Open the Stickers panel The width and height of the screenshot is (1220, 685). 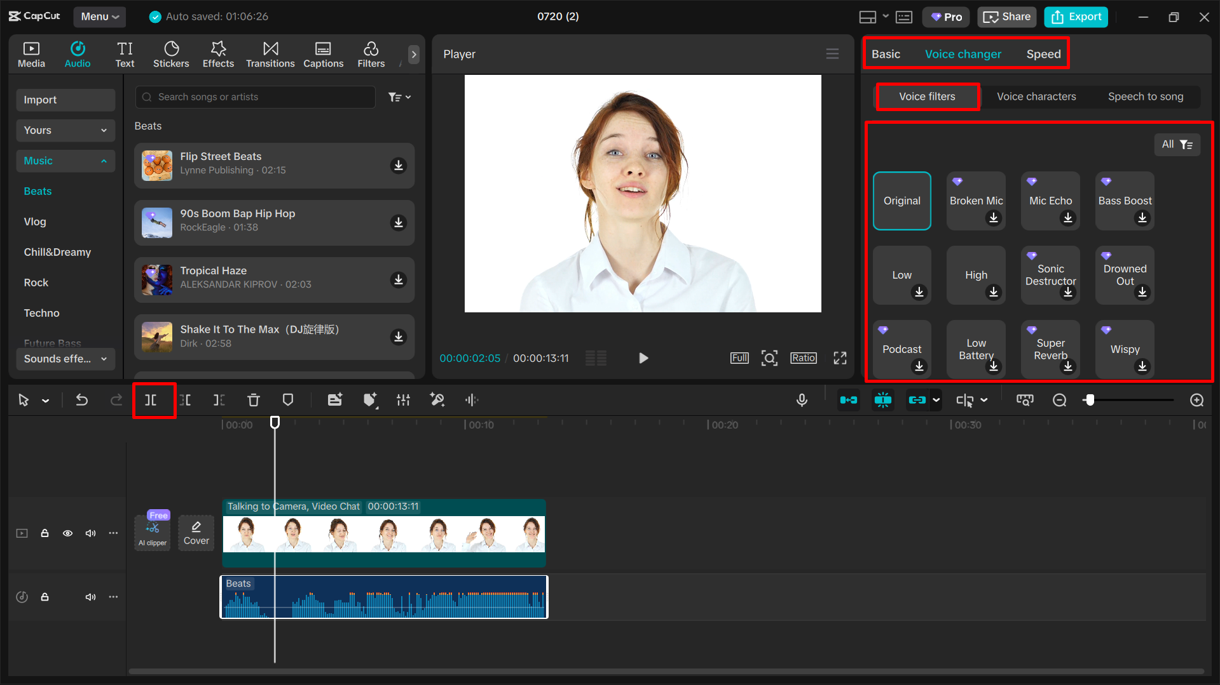click(x=171, y=54)
